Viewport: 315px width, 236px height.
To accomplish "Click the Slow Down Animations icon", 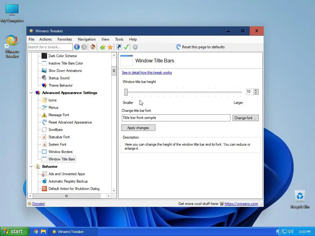I will click(44, 71).
